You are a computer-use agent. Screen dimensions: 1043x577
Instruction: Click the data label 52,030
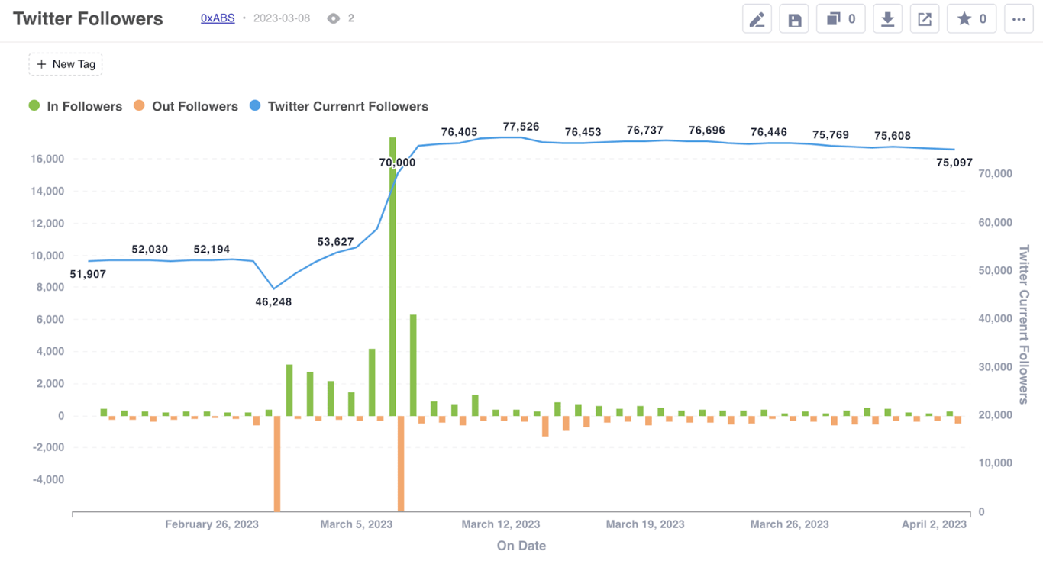coord(150,250)
